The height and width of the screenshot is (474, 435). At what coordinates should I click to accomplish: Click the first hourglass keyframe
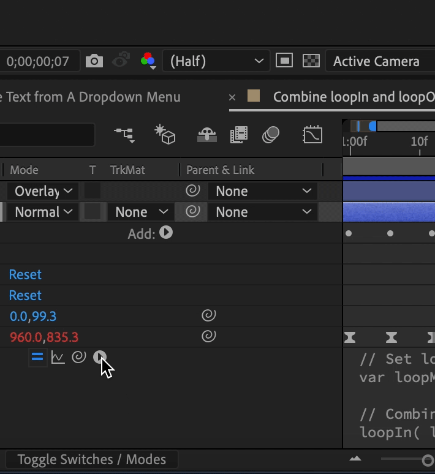coord(350,337)
